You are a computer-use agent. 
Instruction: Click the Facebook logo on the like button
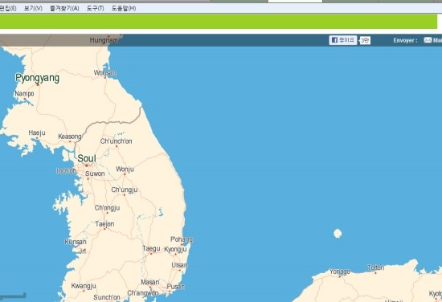click(x=334, y=40)
